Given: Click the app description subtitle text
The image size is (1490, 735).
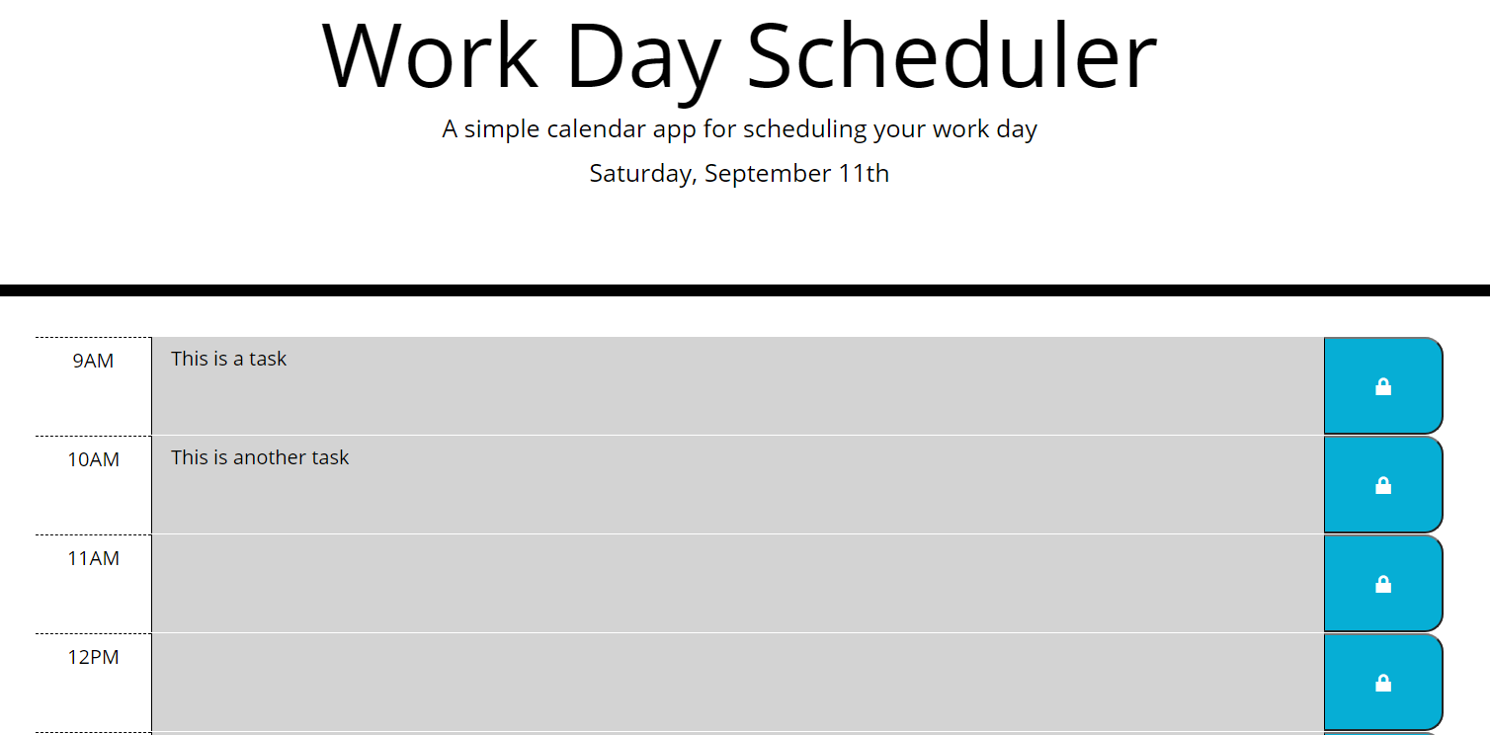Looking at the screenshot, I should (739, 128).
